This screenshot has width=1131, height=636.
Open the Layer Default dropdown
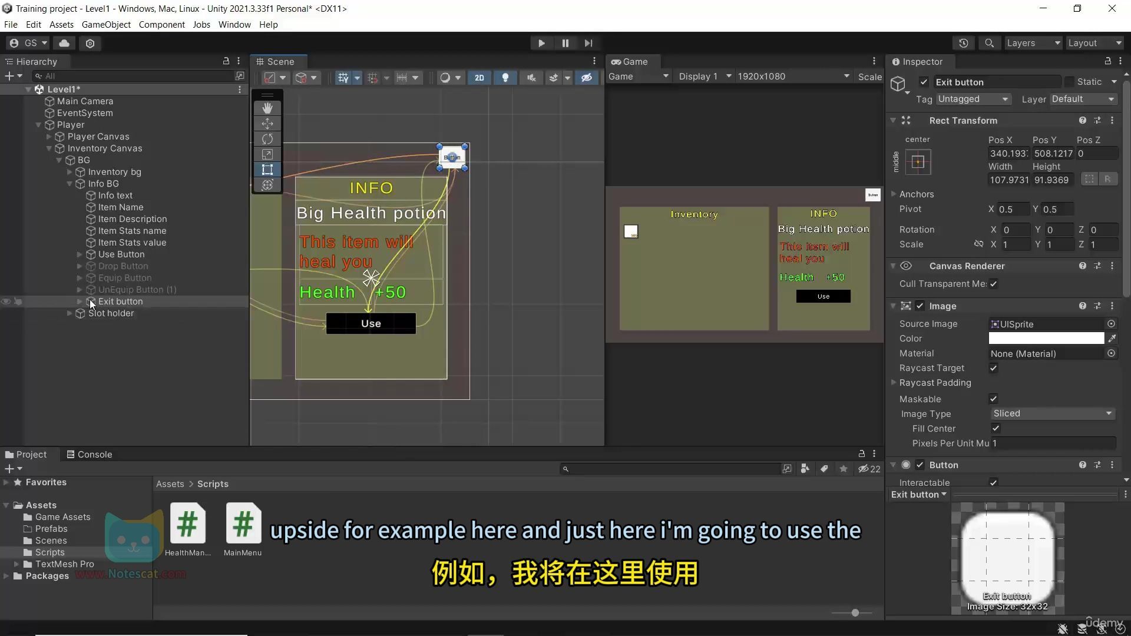(x=1083, y=99)
